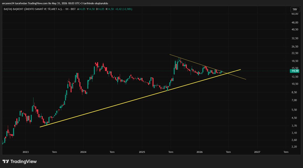Click the 18,50 price axis label

tap(295, 61)
